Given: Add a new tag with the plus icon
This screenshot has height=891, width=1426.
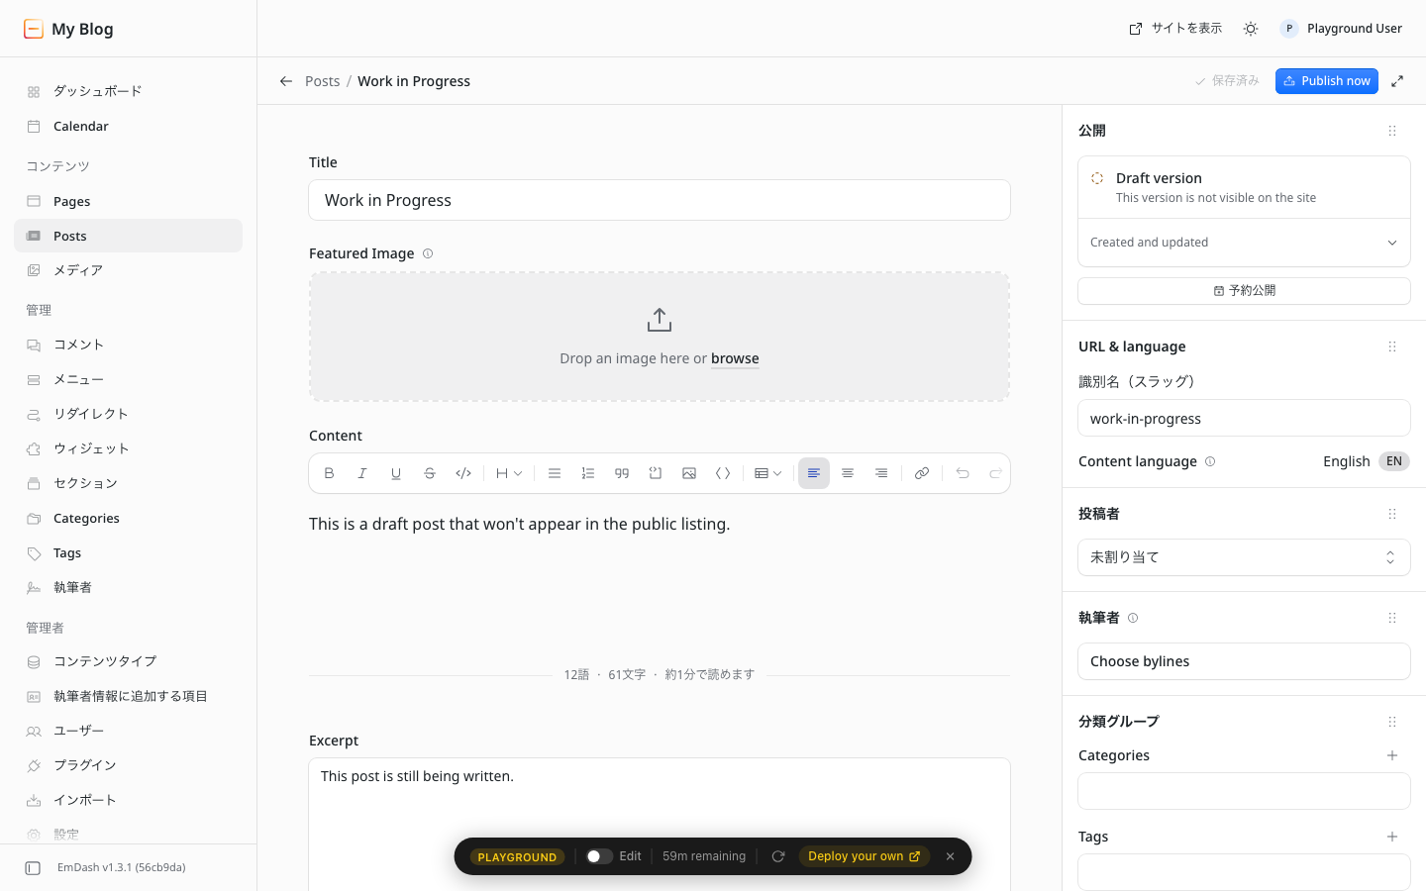Looking at the screenshot, I should [x=1392, y=837].
